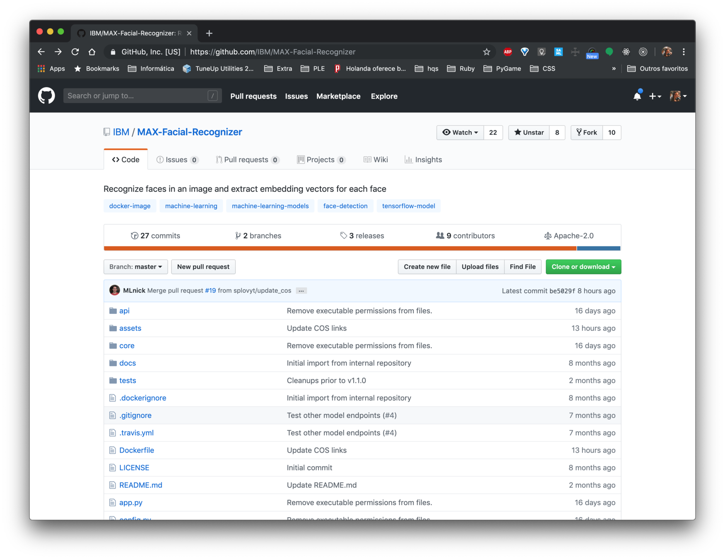
Task: Click the browser home icon
Action: tap(92, 52)
